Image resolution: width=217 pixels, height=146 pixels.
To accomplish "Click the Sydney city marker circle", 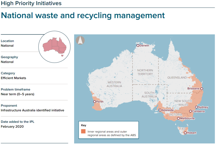I will click(x=196, y=107).
